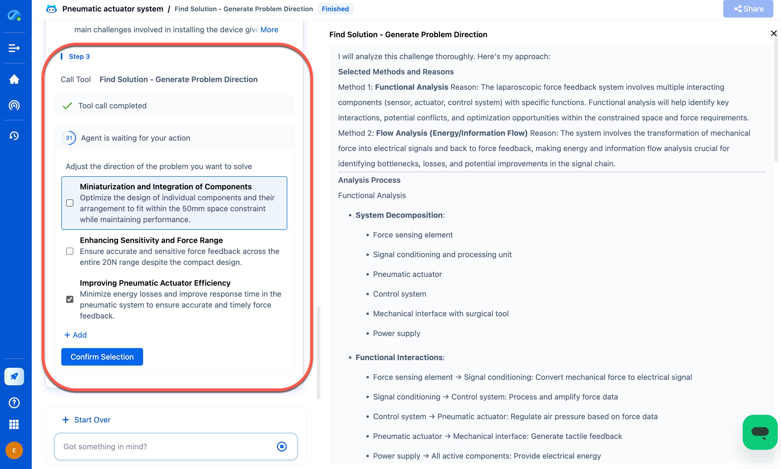
Task: Open the help question mark icon
Action: [x=14, y=403]
